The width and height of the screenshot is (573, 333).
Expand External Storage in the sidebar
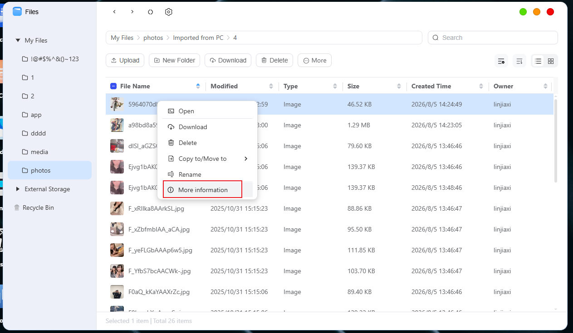[x=18, y=189]
